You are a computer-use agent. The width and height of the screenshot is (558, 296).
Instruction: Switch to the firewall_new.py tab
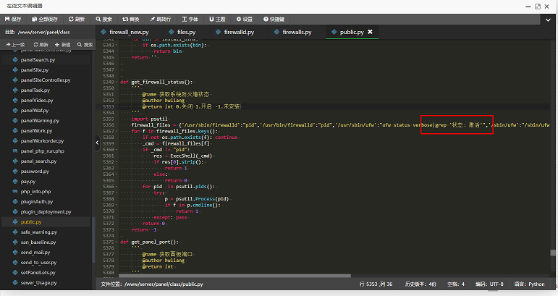(x=125, y=32)
